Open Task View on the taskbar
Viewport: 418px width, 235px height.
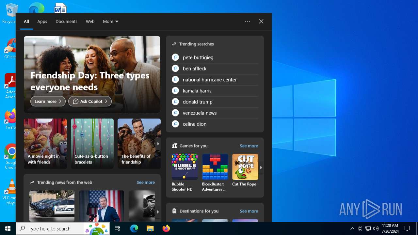(x=118, y=228)
